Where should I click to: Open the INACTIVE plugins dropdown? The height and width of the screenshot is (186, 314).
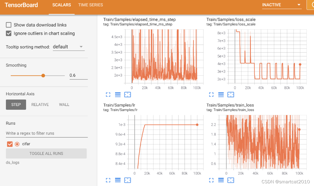click(x=281, y=5)
